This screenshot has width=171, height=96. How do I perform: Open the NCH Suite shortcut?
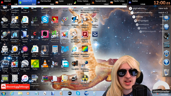coord(35,35)
